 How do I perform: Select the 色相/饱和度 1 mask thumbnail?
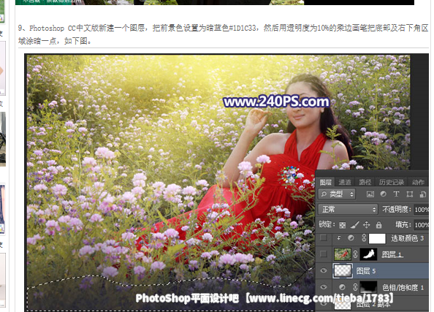[368, 287]
